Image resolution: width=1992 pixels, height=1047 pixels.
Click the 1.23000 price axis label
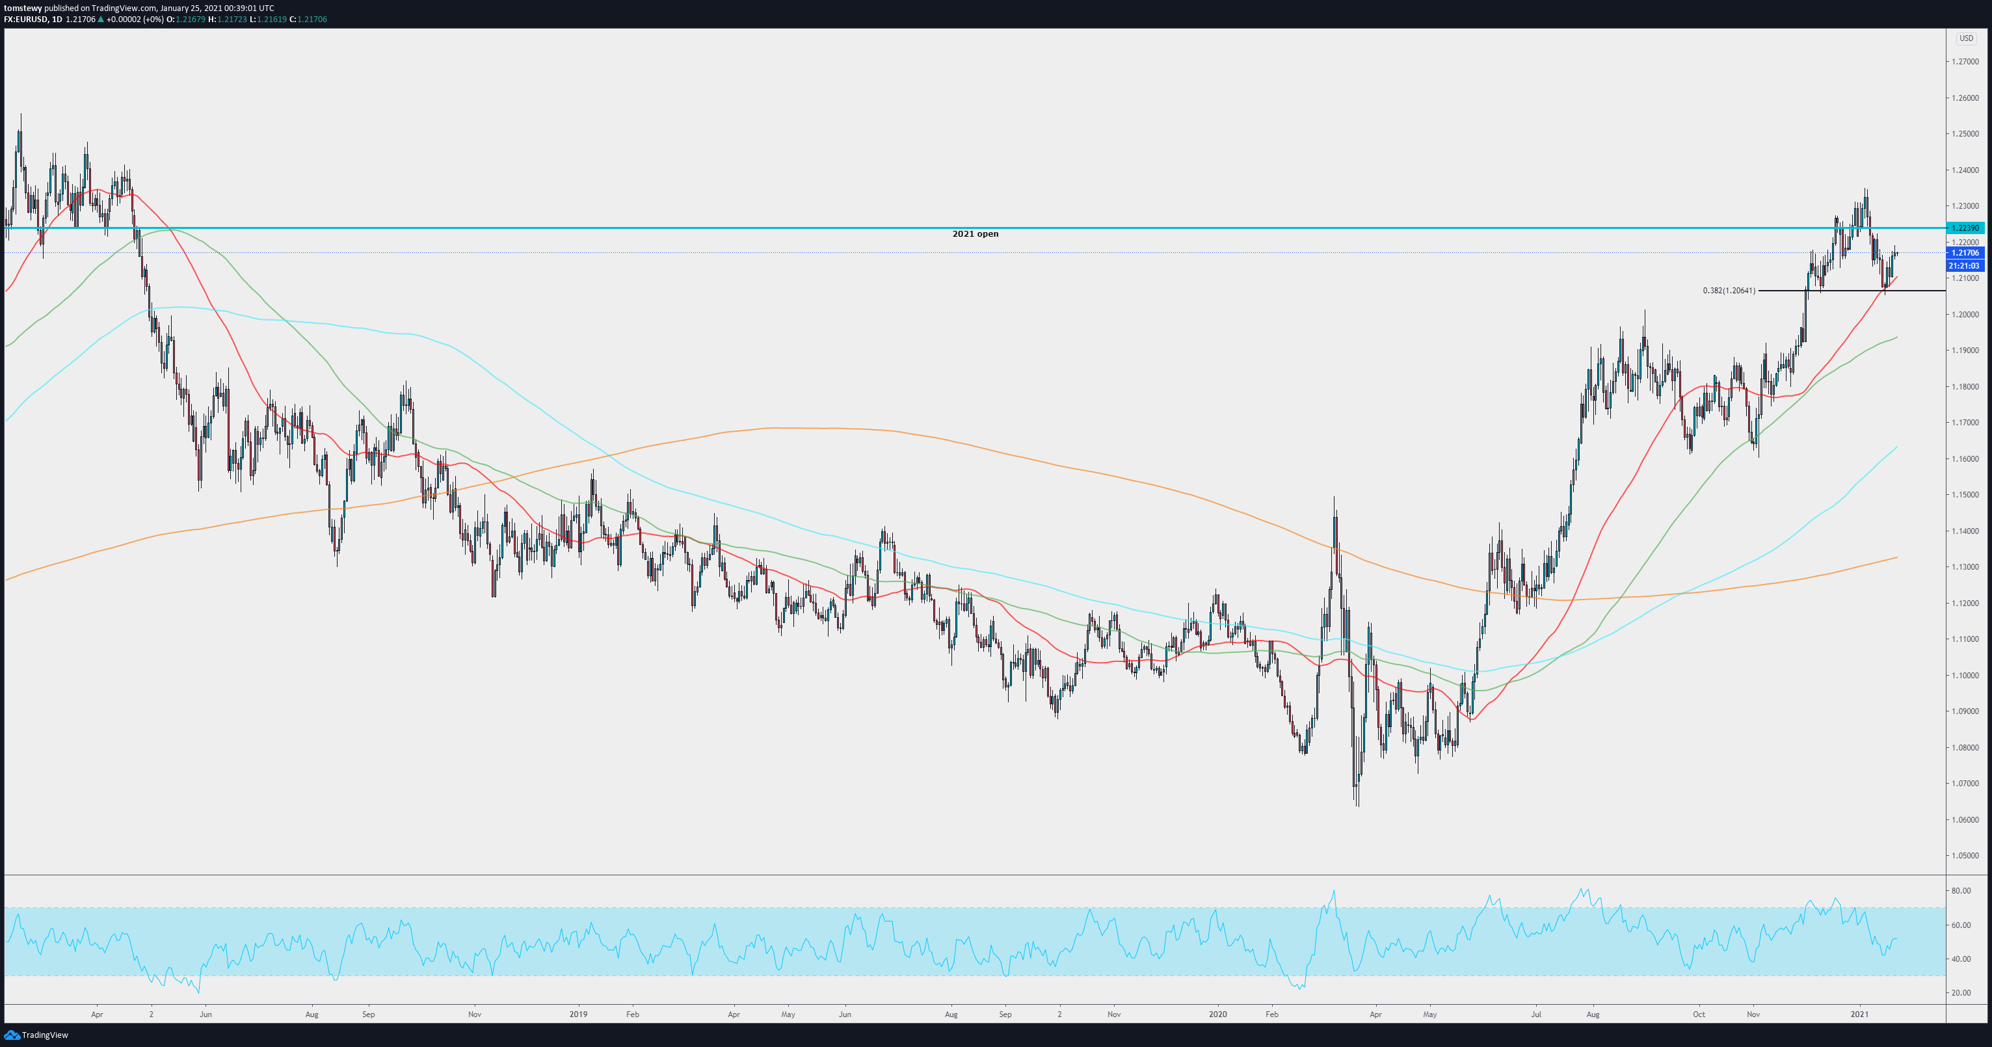[x=1965, y=205]
